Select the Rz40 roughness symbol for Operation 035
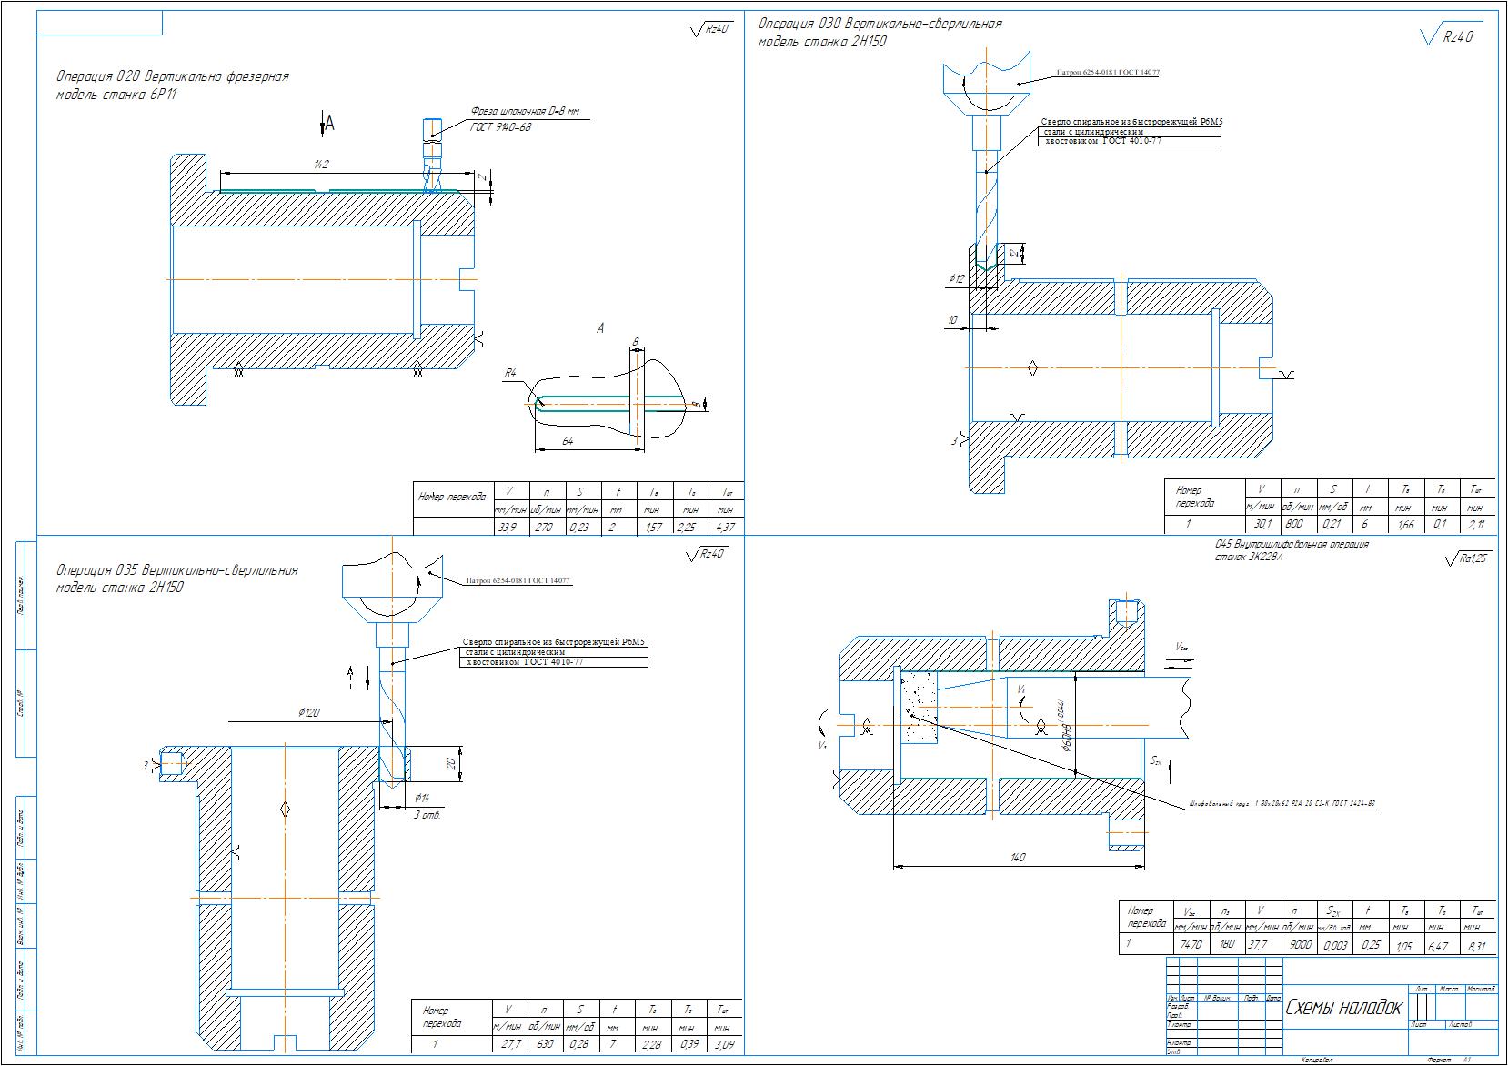 point(709,554)
